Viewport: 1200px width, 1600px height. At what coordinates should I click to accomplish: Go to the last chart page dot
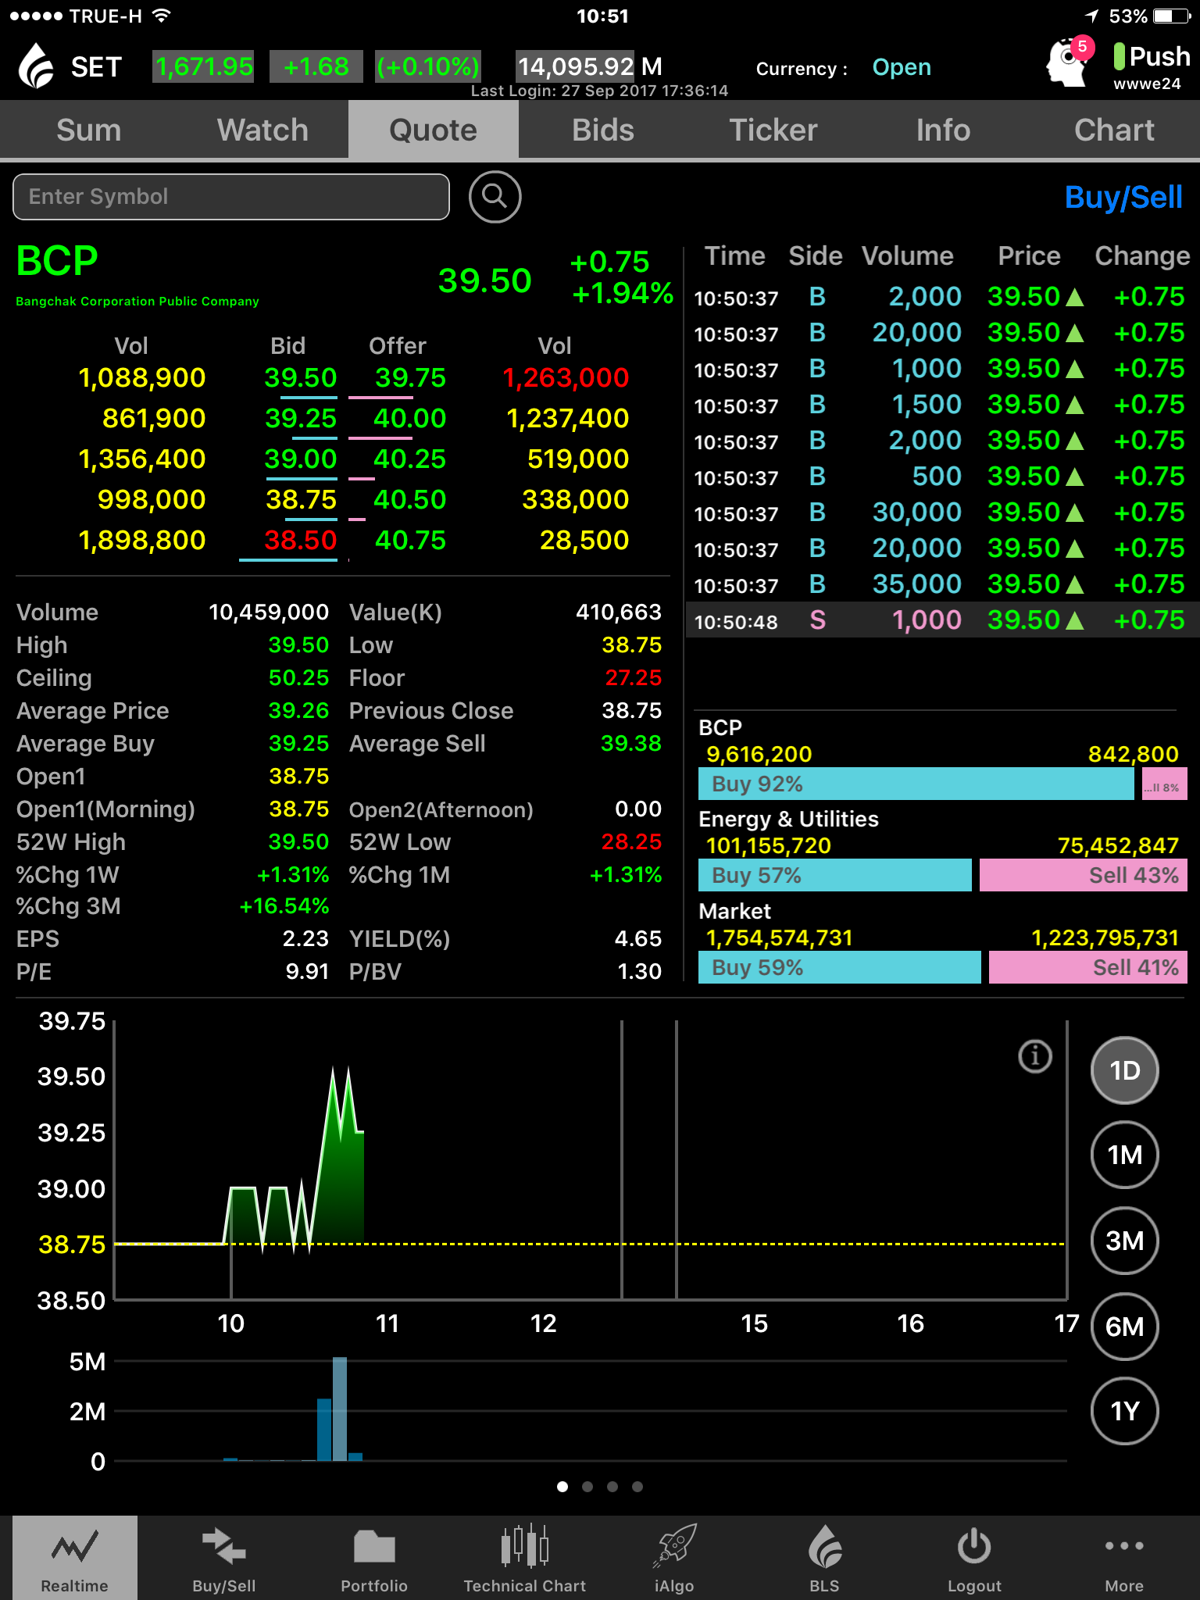637,1487
